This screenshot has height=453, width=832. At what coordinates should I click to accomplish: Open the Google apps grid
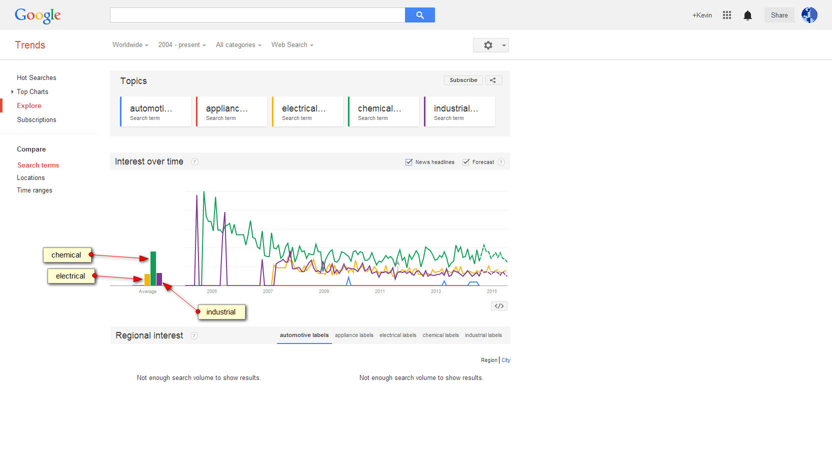coord(727,15)
